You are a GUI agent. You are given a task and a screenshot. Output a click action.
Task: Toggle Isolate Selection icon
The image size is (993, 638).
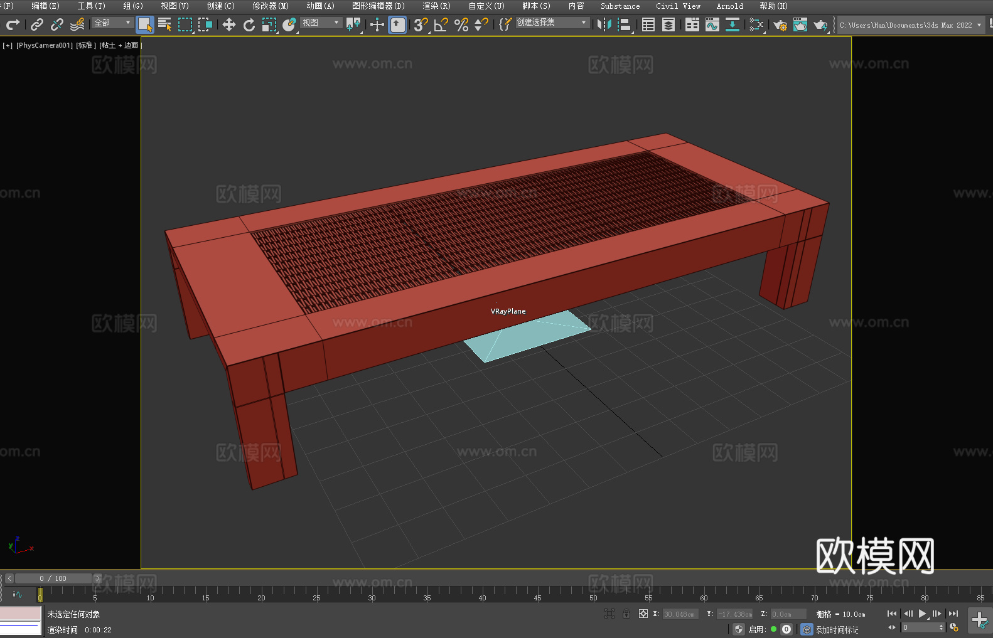click(x=609, y=614)
